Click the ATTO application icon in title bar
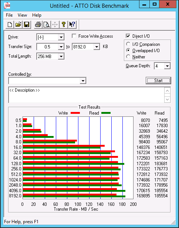 click(x=7, y=6)
